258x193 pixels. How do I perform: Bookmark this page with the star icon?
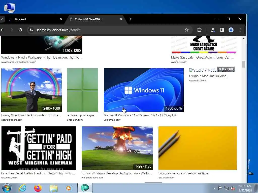186,30
